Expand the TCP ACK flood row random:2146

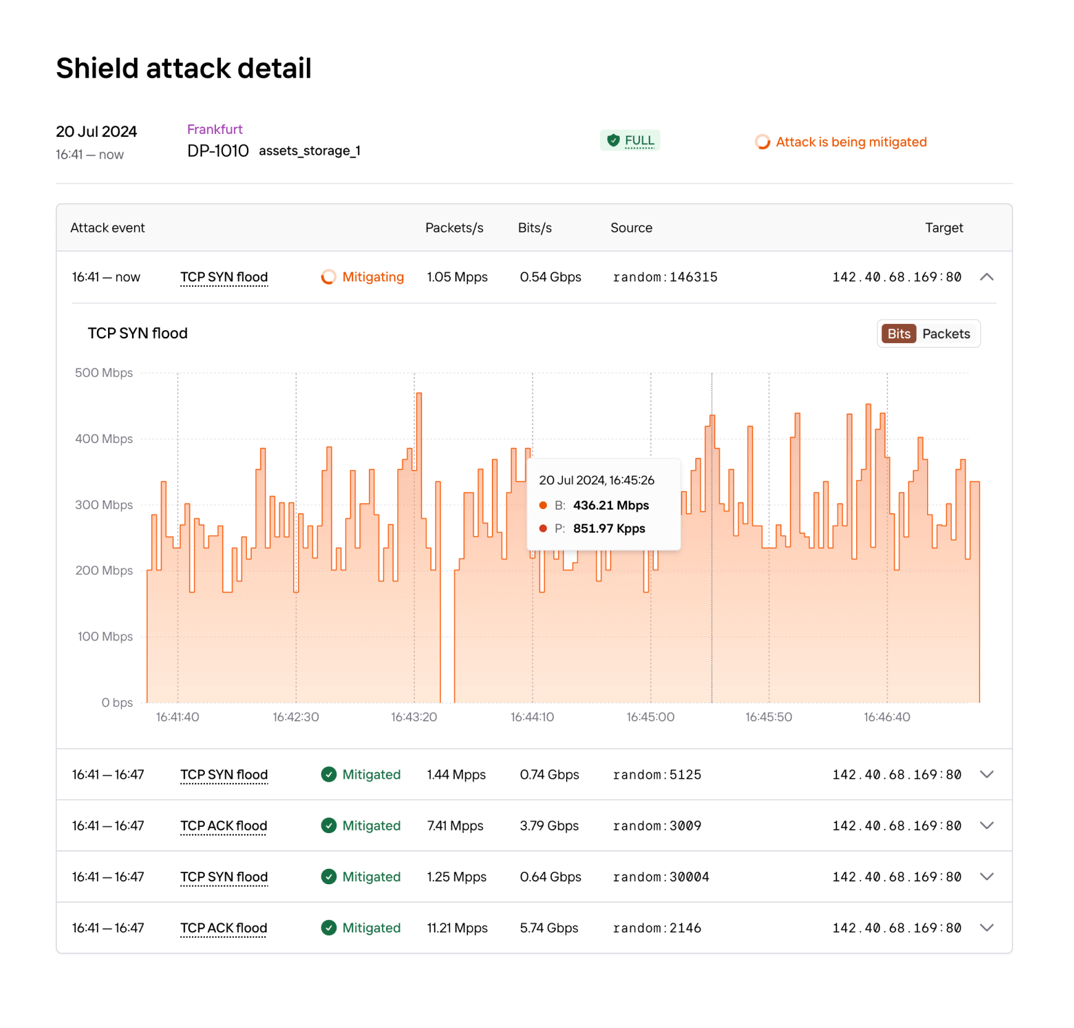click(x=987, y=928)
